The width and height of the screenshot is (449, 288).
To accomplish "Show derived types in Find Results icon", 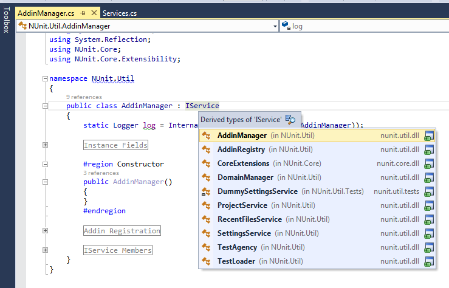I will tap(290, 119).
